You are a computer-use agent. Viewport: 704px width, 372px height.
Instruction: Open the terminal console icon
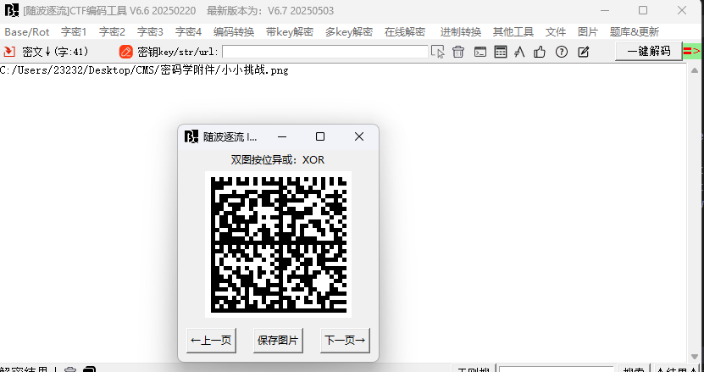[x=480, y=52]
